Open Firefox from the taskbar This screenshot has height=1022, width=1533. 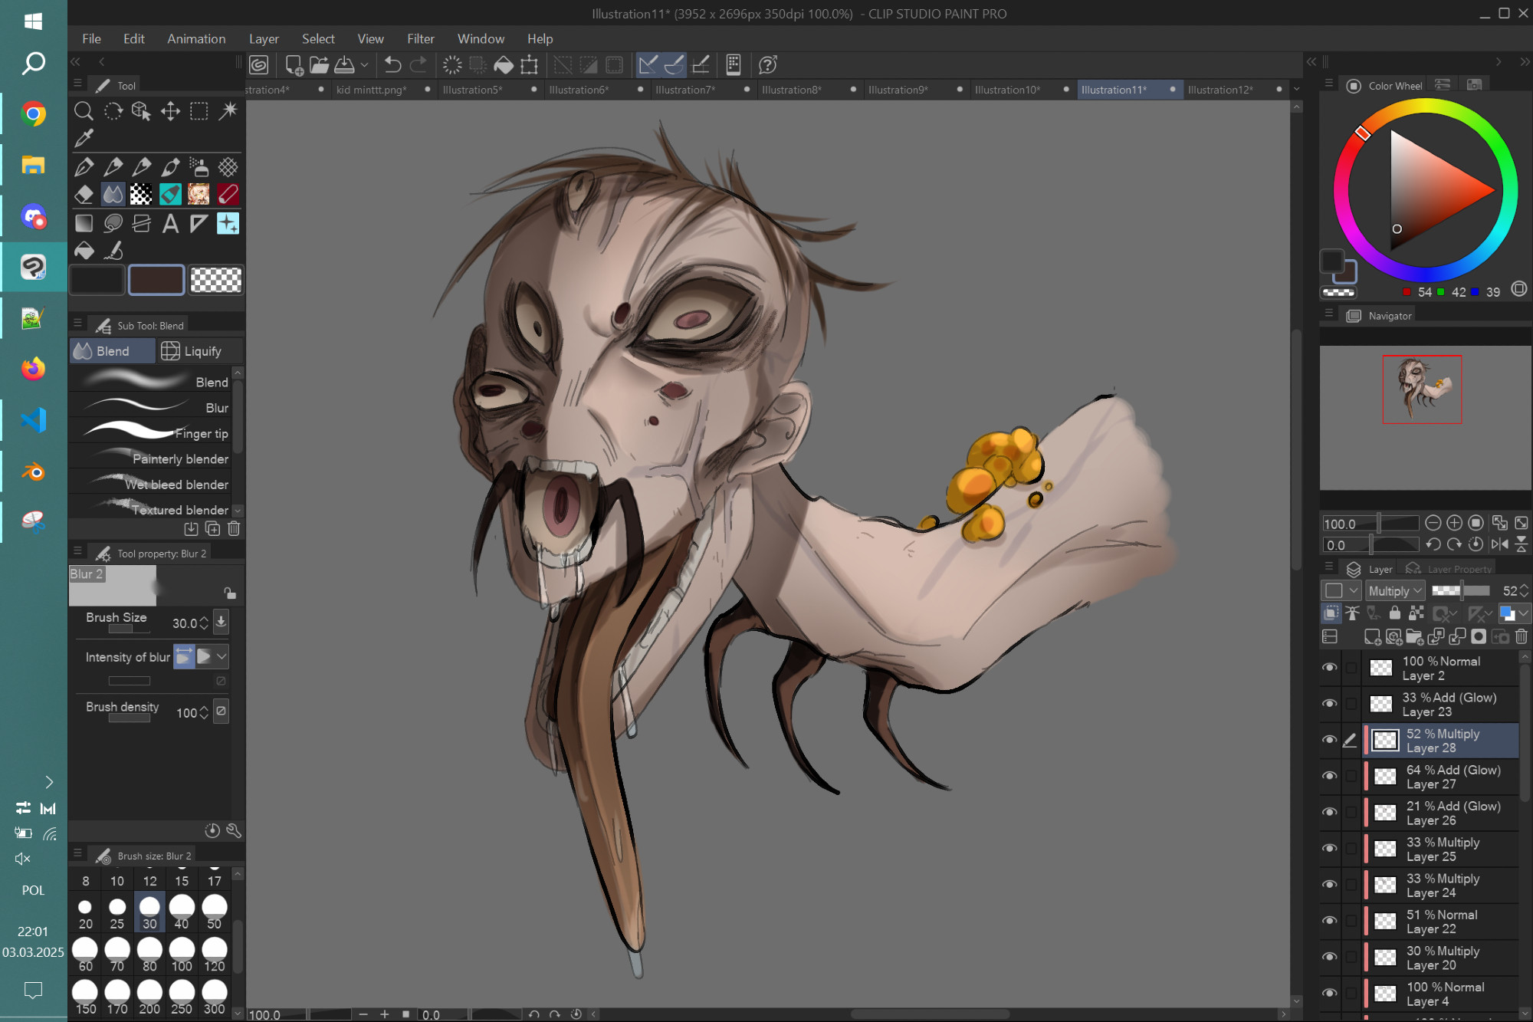pyautogui.click(x=33, y=369)
